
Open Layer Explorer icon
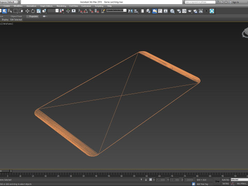(148, 11)
